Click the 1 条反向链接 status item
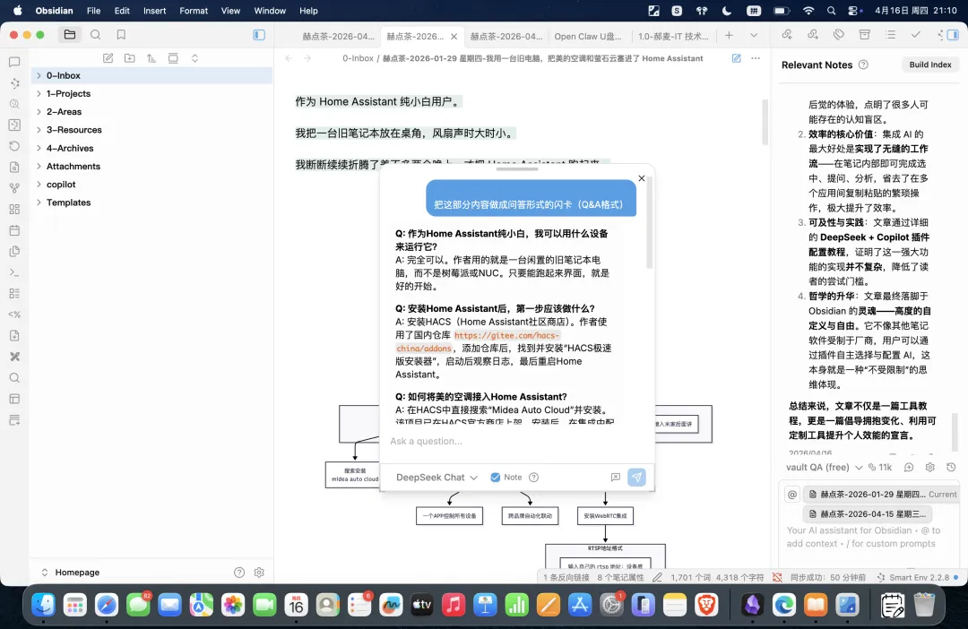The width and height of the screenshot is (968, 629). pos(566,577)
